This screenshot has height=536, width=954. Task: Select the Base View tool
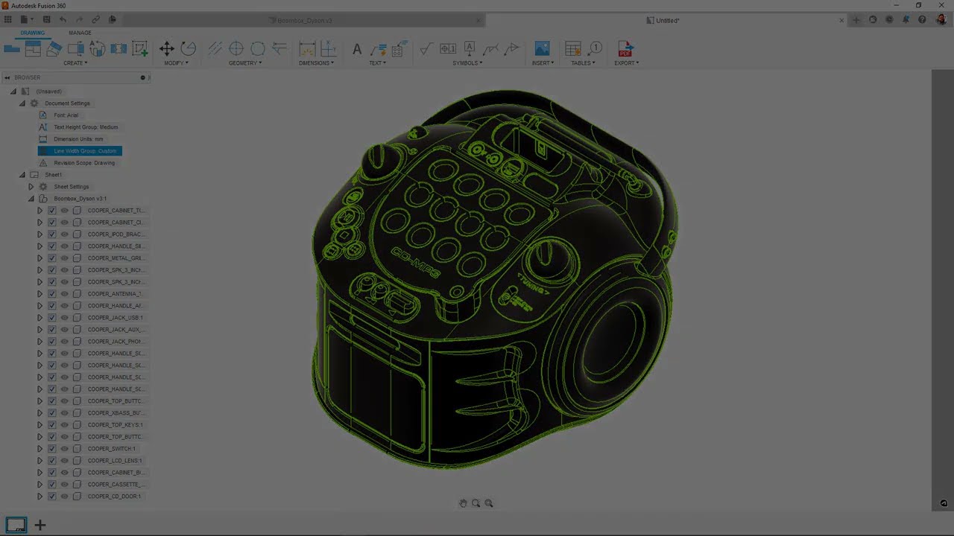[11, 49]
